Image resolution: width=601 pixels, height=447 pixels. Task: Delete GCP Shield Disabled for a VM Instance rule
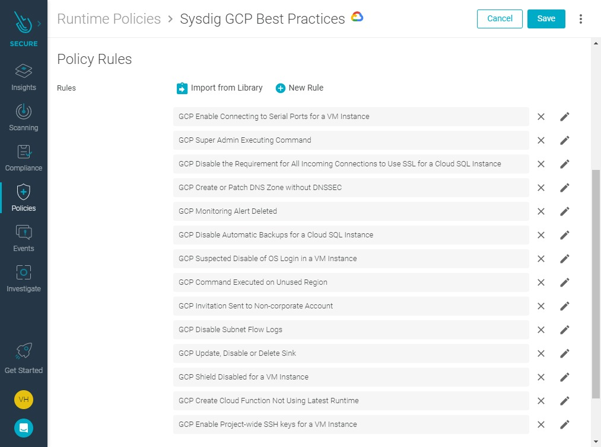tap(541, 377)
